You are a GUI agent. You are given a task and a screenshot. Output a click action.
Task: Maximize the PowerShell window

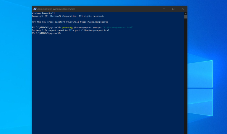click(x=173, y=9)
